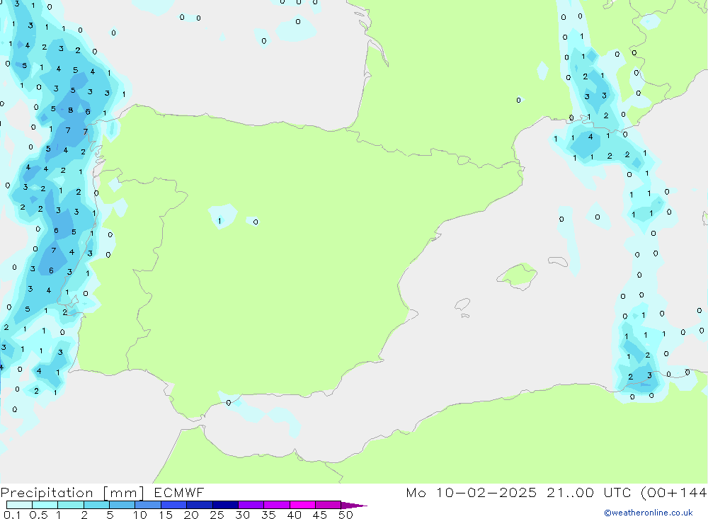Click the weatheronline.co.uk copyright link
Screen dimensions: 708x519
click(648, 513)
